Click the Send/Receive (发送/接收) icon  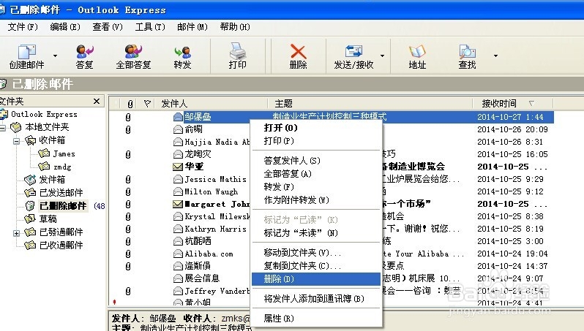click(x=353, y=51)
